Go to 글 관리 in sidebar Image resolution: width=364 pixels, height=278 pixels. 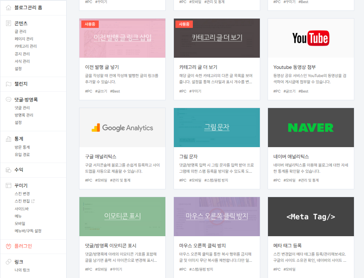[21, 31]
